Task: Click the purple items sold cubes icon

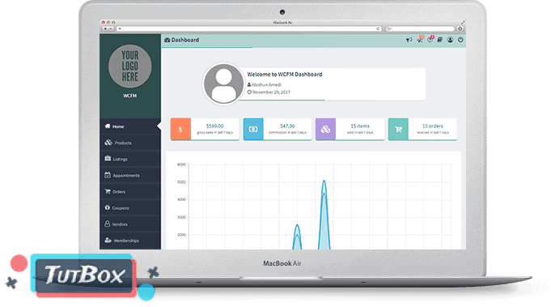Action: pos(326,129)
